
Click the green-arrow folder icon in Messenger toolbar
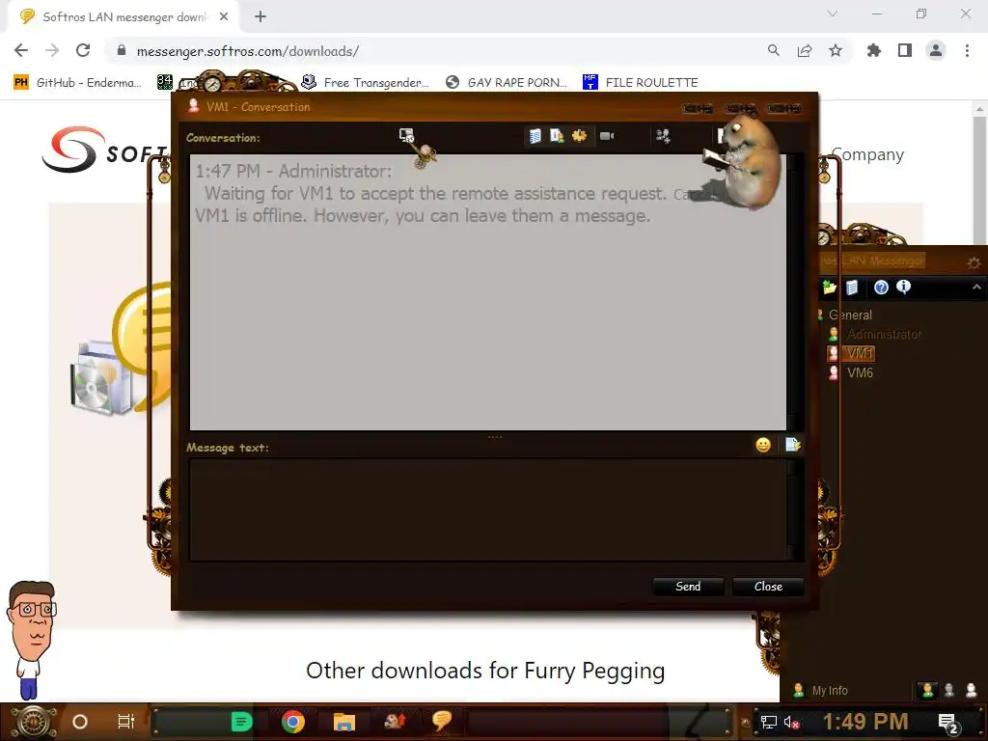pos(829,288)
